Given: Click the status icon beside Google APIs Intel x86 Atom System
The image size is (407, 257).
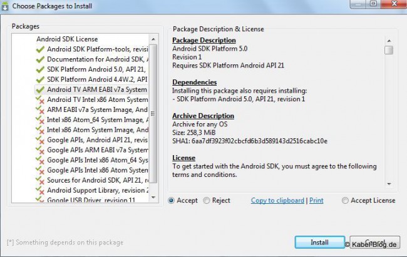Looking at the screenshot, I should 40,171.
